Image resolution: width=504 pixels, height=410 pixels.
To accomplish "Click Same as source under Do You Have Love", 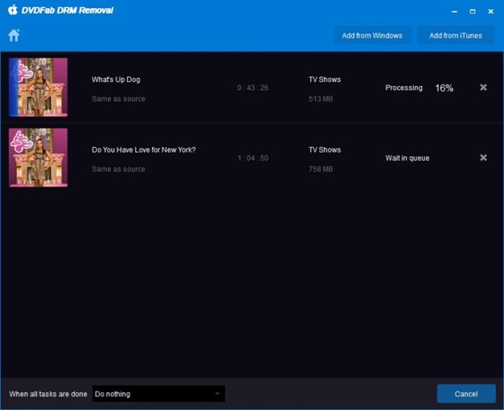I will pyautogui.click(x=118, y=169).
